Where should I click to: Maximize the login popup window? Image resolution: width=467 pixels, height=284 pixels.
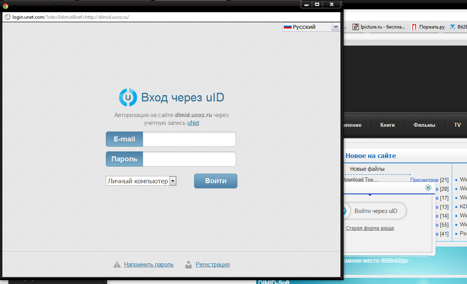pyautogui.click(x=317, y=4)
